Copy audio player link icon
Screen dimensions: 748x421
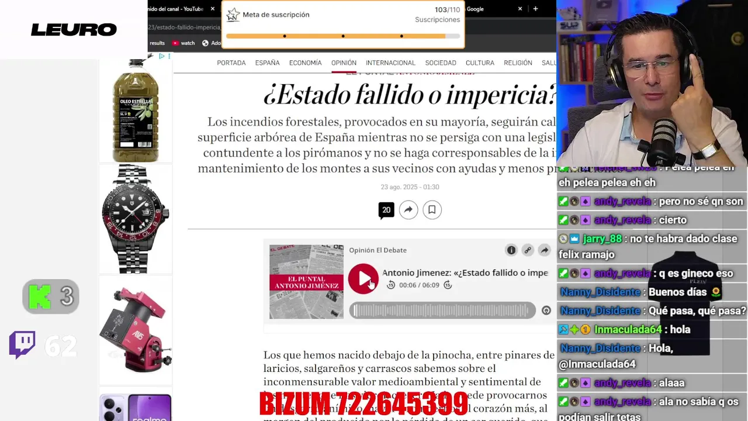[528, 250]
